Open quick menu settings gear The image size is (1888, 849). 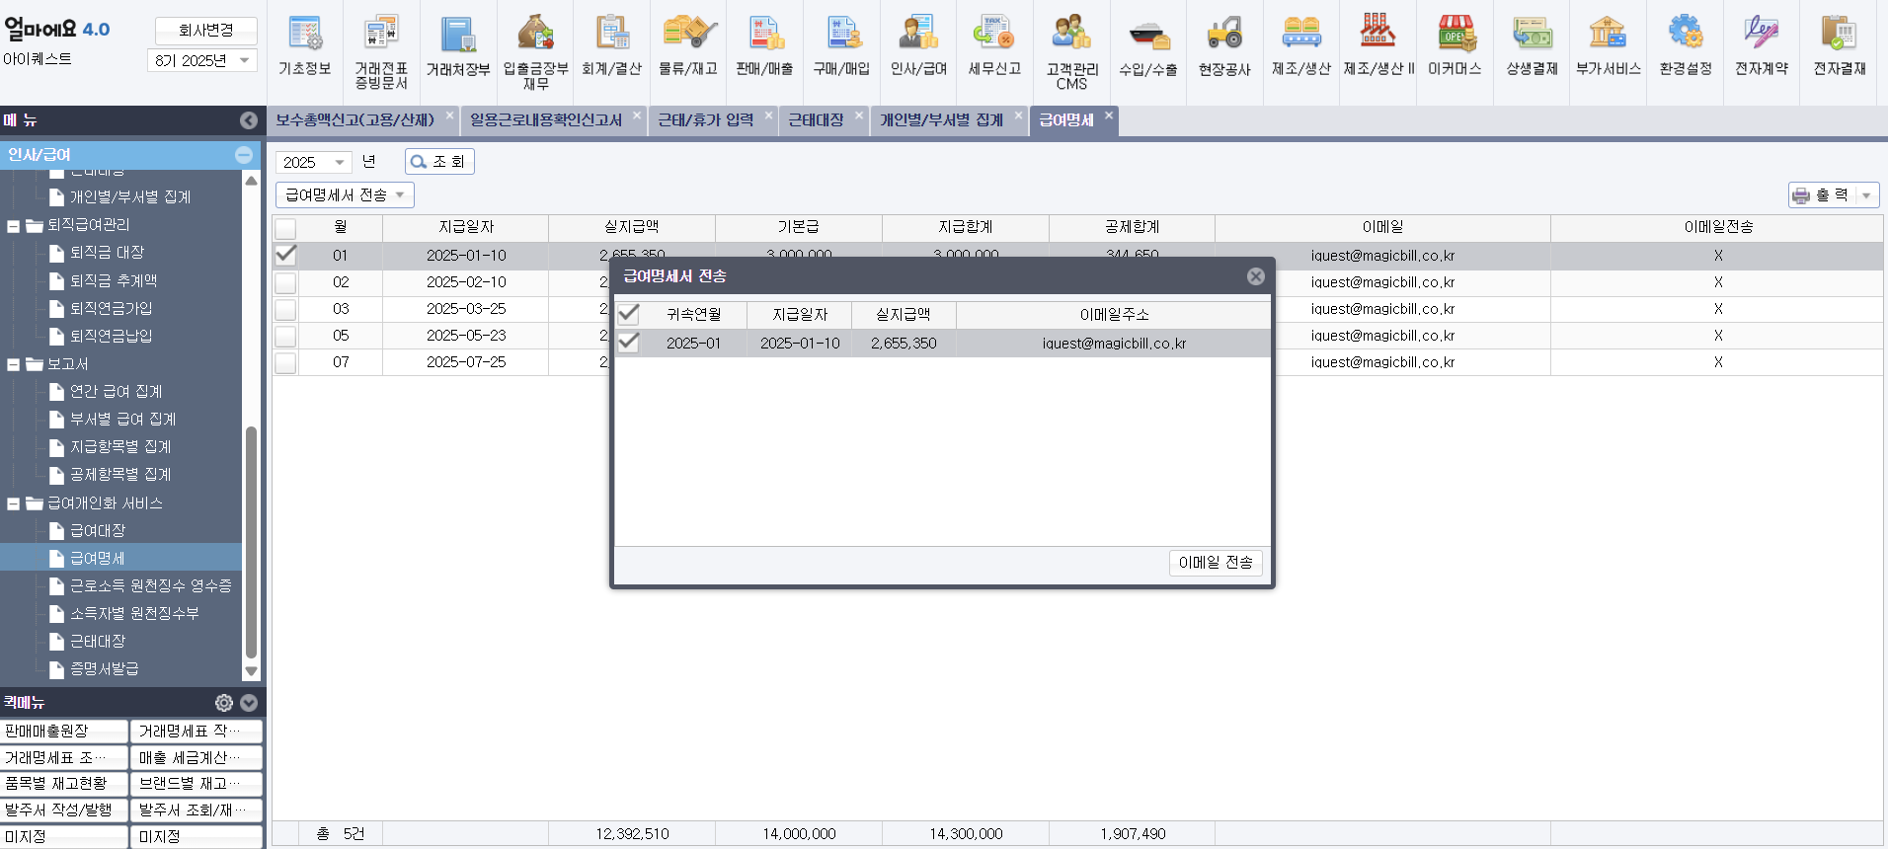pos(224,703)
